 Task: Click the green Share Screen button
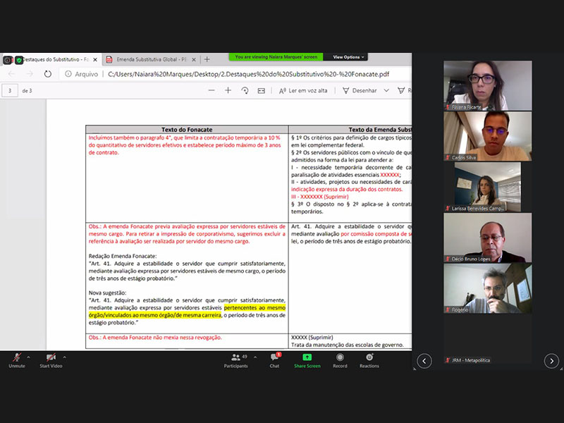point(307,358)
